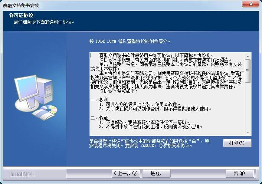Click the scrollbar track below the thumb
This screenshot has width=262, height=184.
tap(248, 106)
